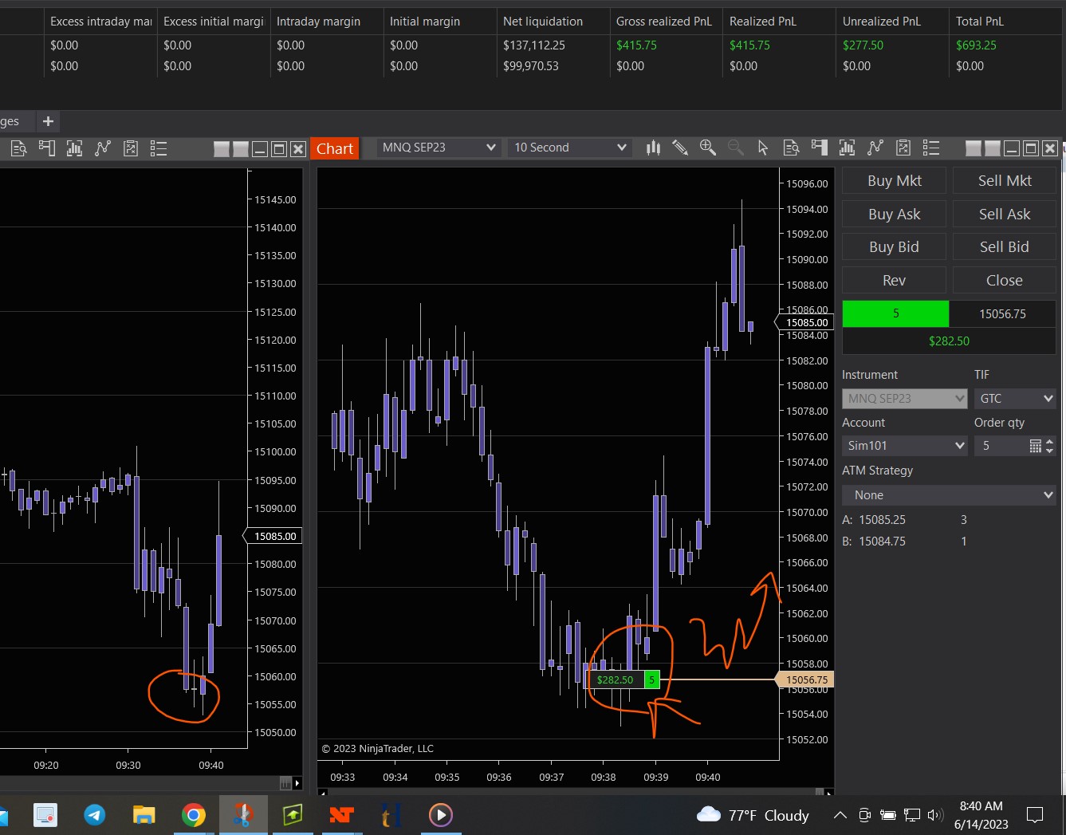Open Data Box in left chart toolbar
The height and width of the screenshot is (835, 1066).
click(18, 148)
